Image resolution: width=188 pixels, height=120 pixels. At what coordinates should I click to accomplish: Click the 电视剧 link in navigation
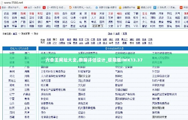point(83,26)
